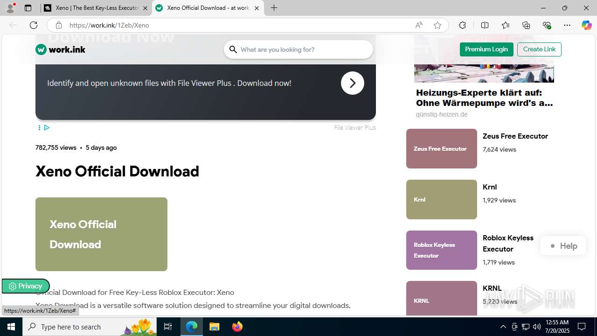Click the günstig-heizen.de ad source
This screenshot has height=336, width=597.
(x=442, y=114)
